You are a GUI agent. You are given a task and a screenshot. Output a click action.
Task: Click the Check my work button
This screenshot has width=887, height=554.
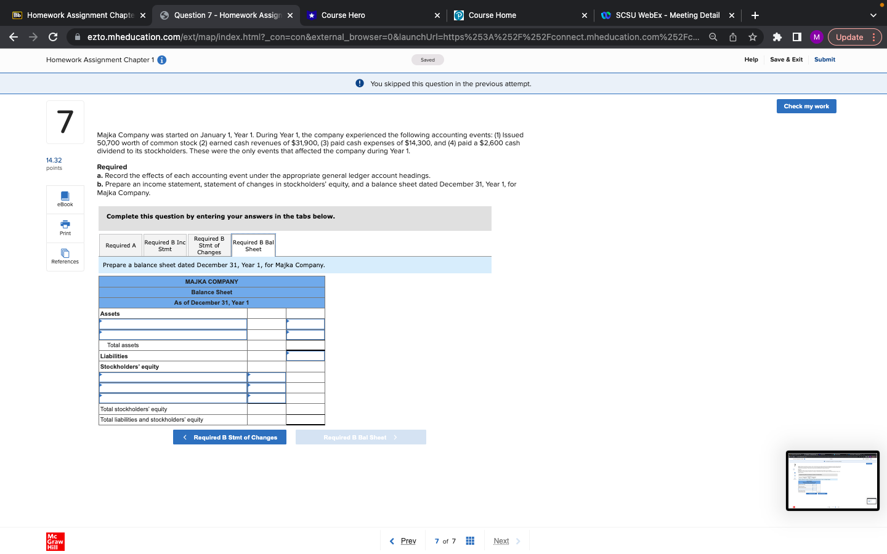[x=806, y=105]
